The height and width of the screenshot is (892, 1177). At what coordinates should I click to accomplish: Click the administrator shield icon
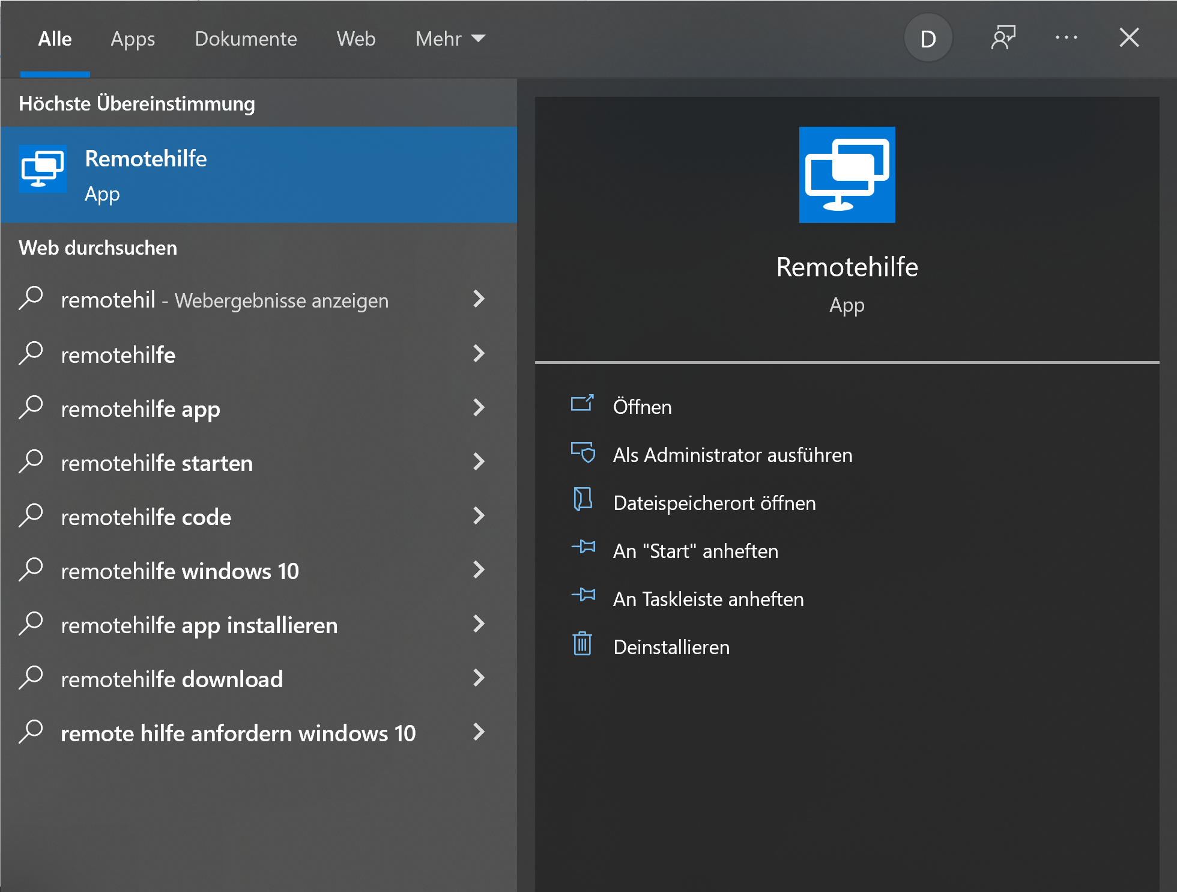click(x=582, y=452)
